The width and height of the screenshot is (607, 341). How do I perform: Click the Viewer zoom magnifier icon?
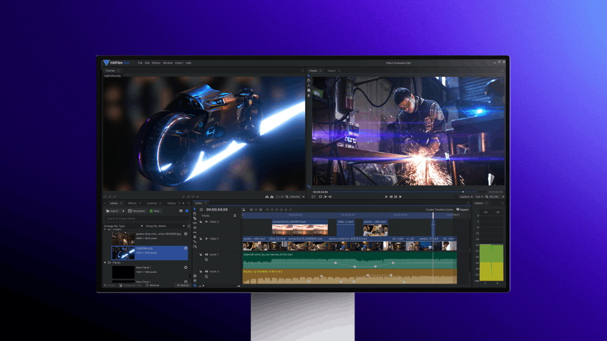pos(487,197)
